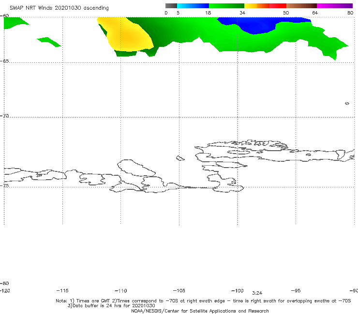Select the yellow-red 34-50 segment of color bar

click(265, 6)
